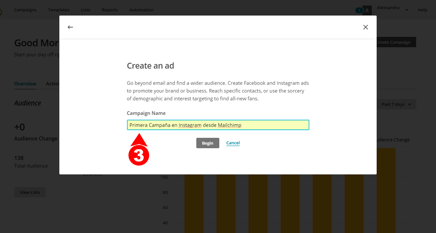
Task: Click the Create Campaign button
Action: [x=396, y=42]
